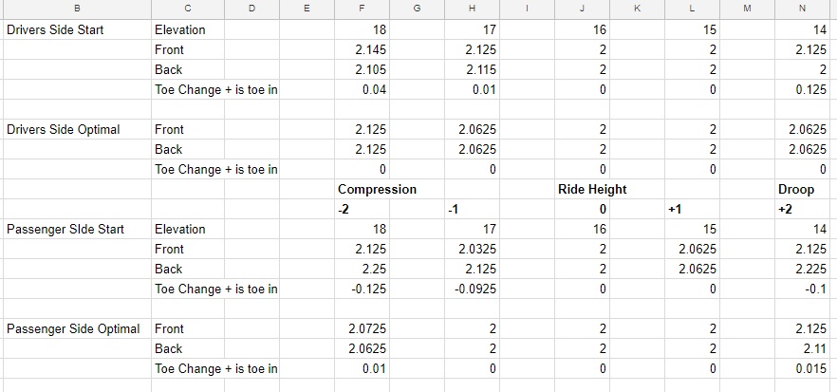Viewport: 837px width, 392px height.
Task: Select column F header
Action: coord(362,9)
